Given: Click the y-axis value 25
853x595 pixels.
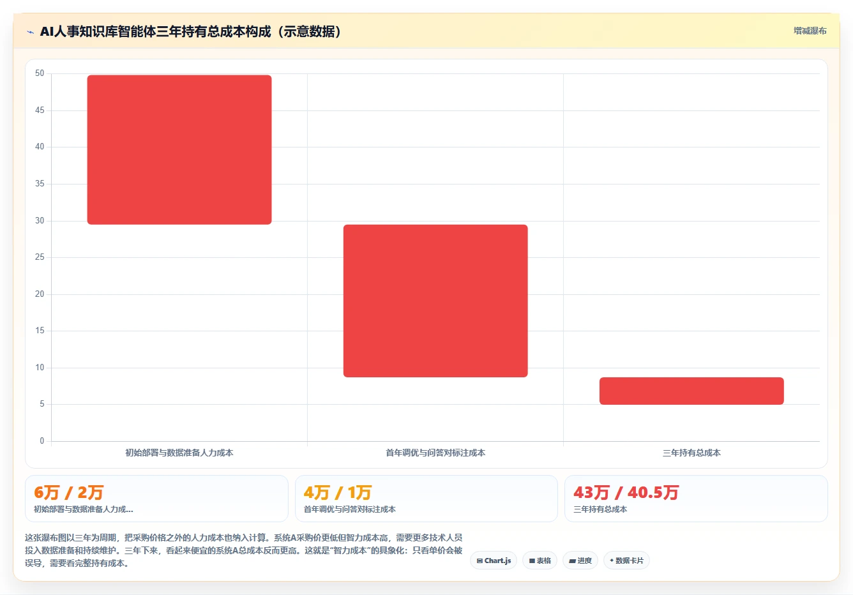Looking at the screenshot, I should (40, 257).
